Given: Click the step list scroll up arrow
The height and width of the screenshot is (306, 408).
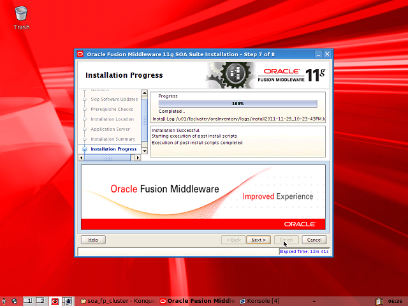Looking at the screenshot, I should tap(145, 93).
